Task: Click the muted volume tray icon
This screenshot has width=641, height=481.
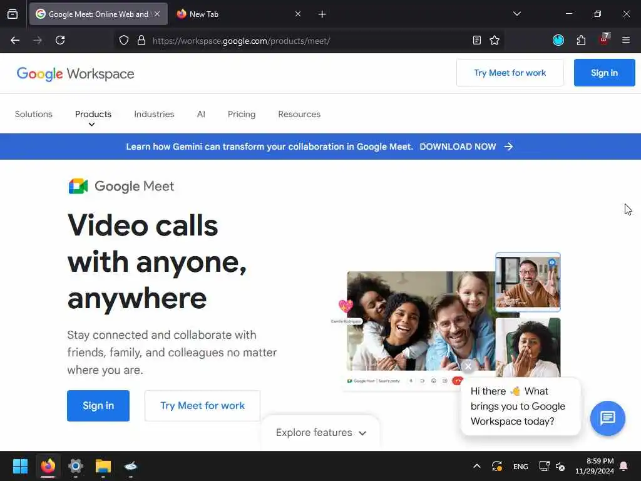Action: coord(560,466)
